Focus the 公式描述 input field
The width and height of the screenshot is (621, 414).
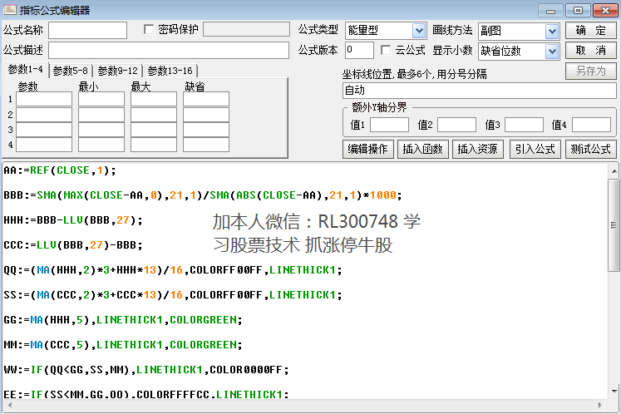[x=169, y=51]
